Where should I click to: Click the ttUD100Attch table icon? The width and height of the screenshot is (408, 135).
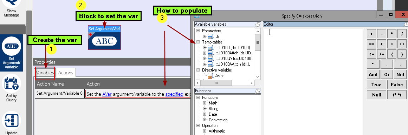(211, 53)
